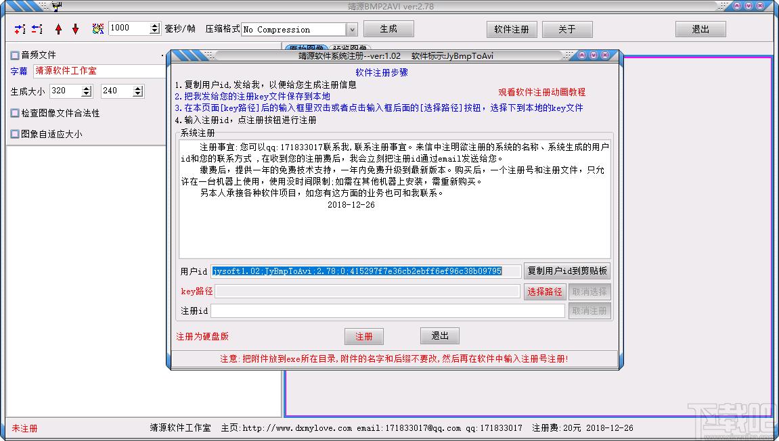Move selected item up with red up arrow

(59, 29)
